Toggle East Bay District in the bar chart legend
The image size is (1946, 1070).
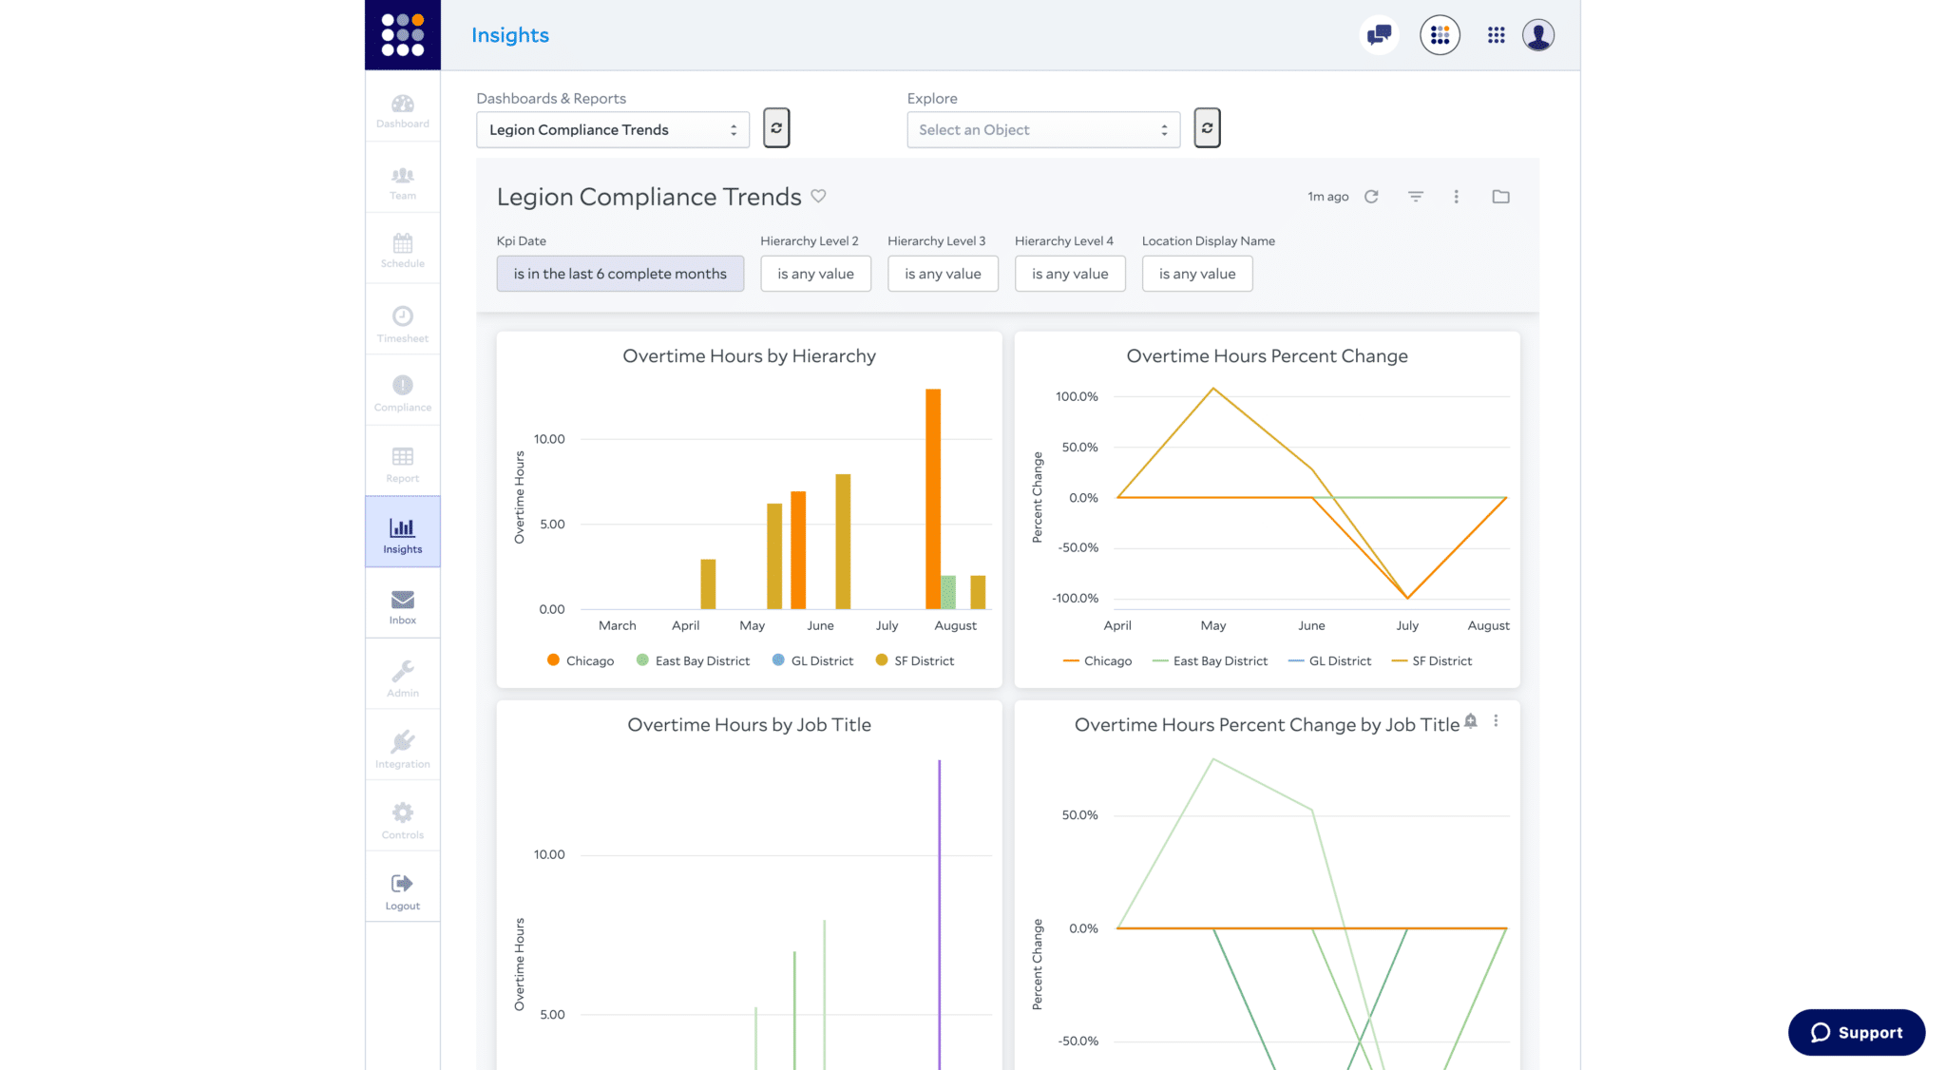point(694,660)
